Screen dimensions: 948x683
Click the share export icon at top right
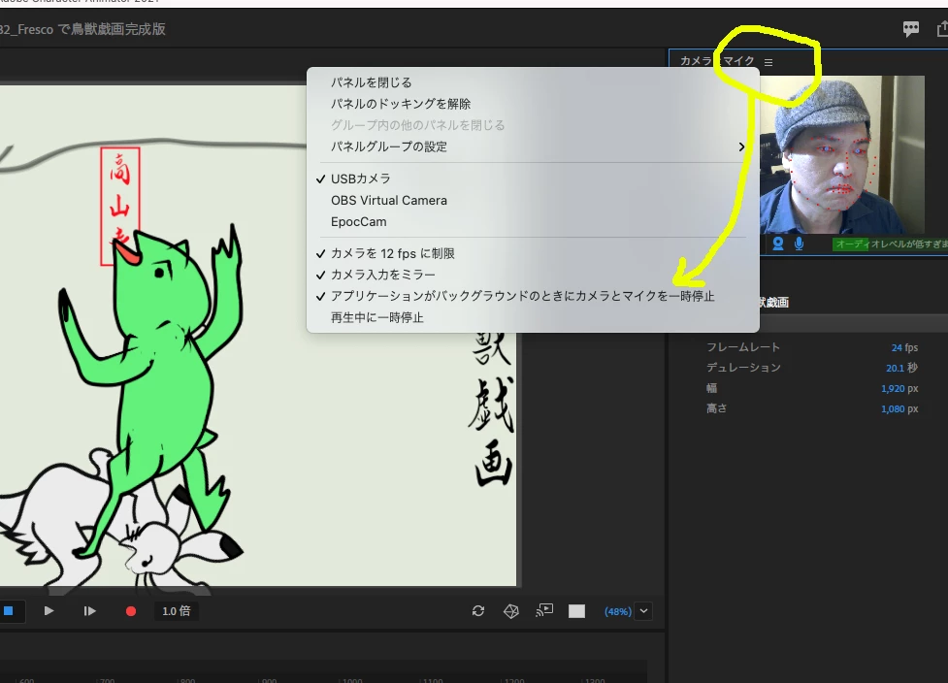942,28
